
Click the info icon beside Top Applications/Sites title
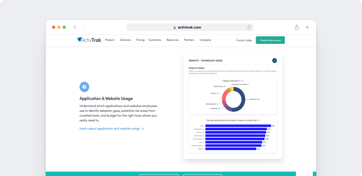[x=259, y=121]
